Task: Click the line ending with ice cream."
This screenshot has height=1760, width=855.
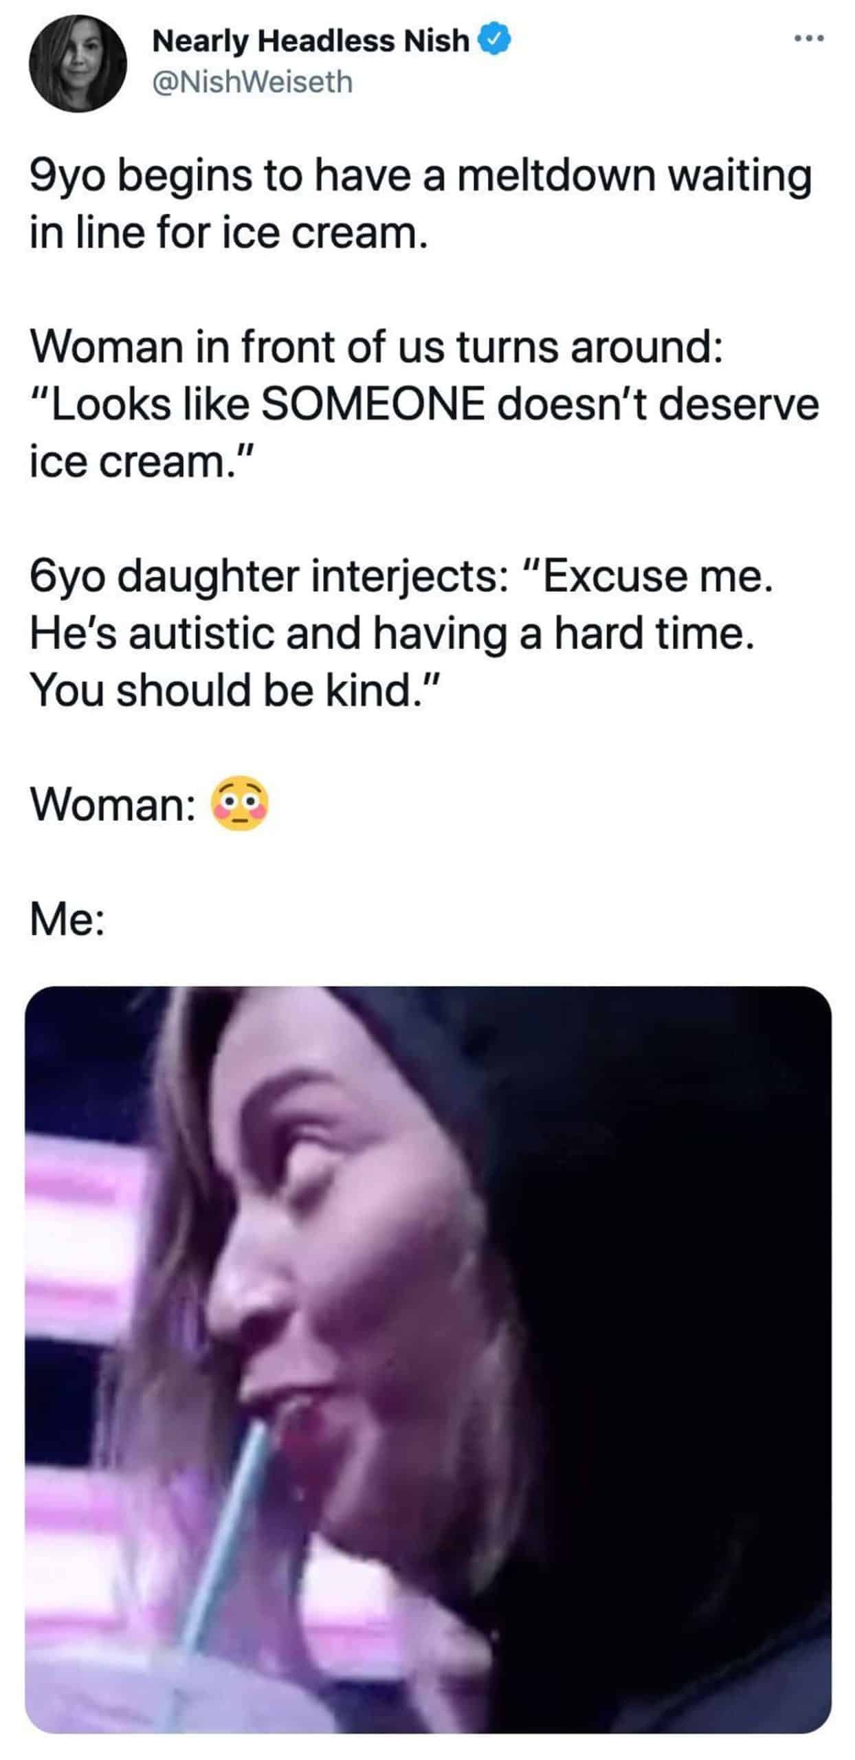Action: pyautogui.click(x=143, y=461)
